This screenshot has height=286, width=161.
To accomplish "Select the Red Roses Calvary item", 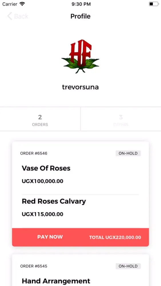I will [x=54, y=201].
